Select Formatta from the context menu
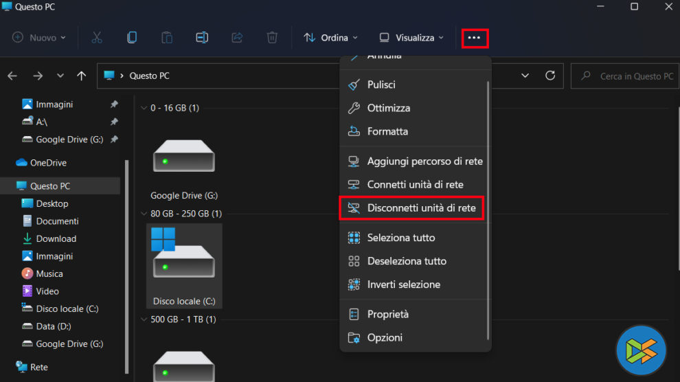Viewport: 680px width, 382px height. [387, 131]
